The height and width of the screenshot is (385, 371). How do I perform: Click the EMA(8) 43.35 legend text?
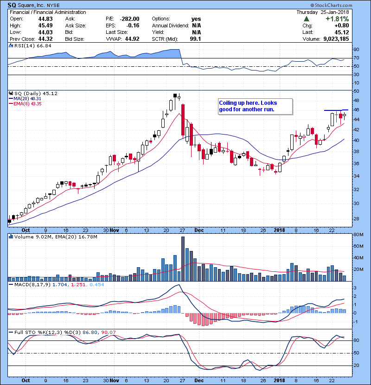pyautogui.click(x=27, y=103)
